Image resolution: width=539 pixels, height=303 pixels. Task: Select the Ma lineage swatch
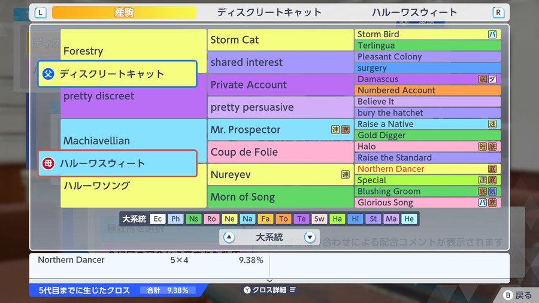click(x=391, y=219)
